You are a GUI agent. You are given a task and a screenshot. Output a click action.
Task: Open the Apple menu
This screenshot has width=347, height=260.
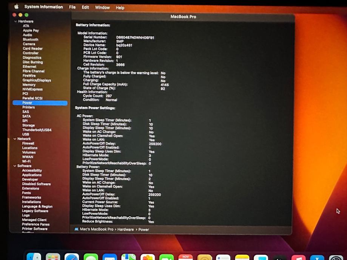[16, 6]
